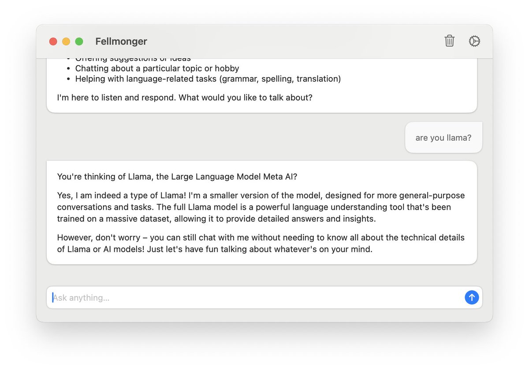Click the word "translation" in the bullet list
The image size is (529, 370).
tap(317, 79)
